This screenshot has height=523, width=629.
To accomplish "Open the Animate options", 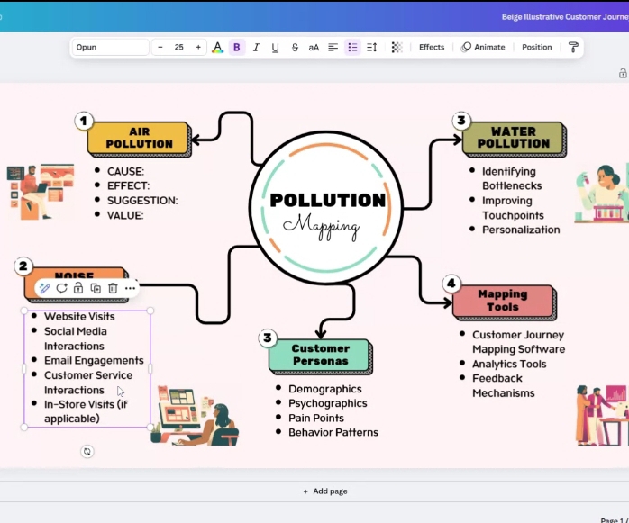I will point(483,47).
